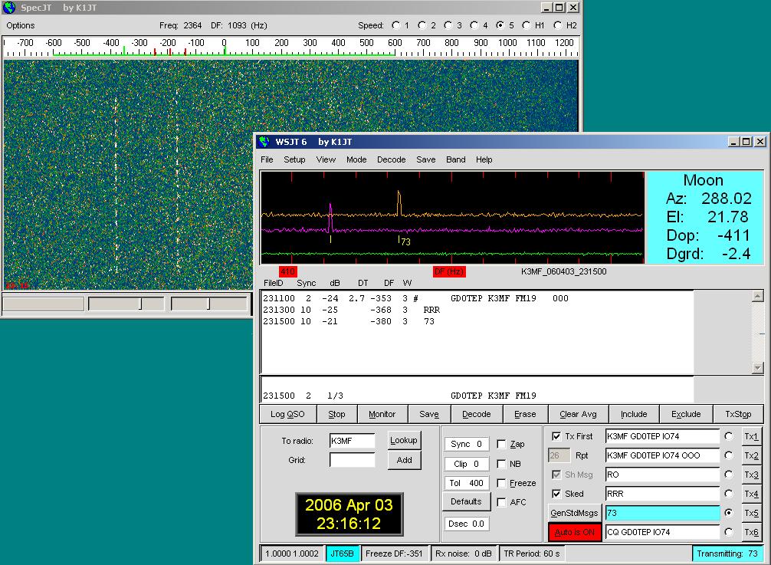Image resolution: width=771 pixels, height=565 pixels.
Task: Open the Mode menu in WSJT
Action: (x=356, y=159)
